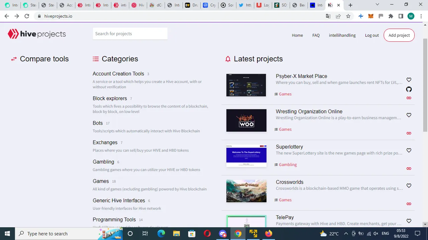Click the share page icon in address bar
The height and width of the screenshot is (240, 428).
click(x=338, y=16)
